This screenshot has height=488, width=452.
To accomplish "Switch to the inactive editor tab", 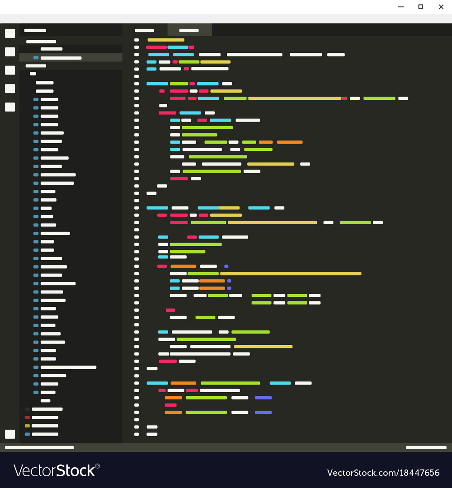I will (145, 30).
